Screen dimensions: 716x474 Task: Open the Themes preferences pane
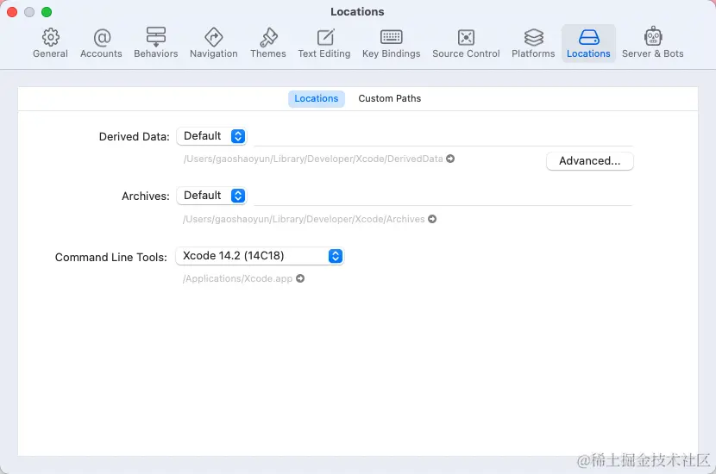pos(268,43)
